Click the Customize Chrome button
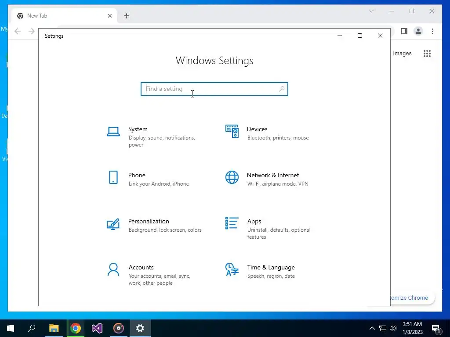Image resolution: width=450 pixels, height=337 pixels. coord(412,298)
